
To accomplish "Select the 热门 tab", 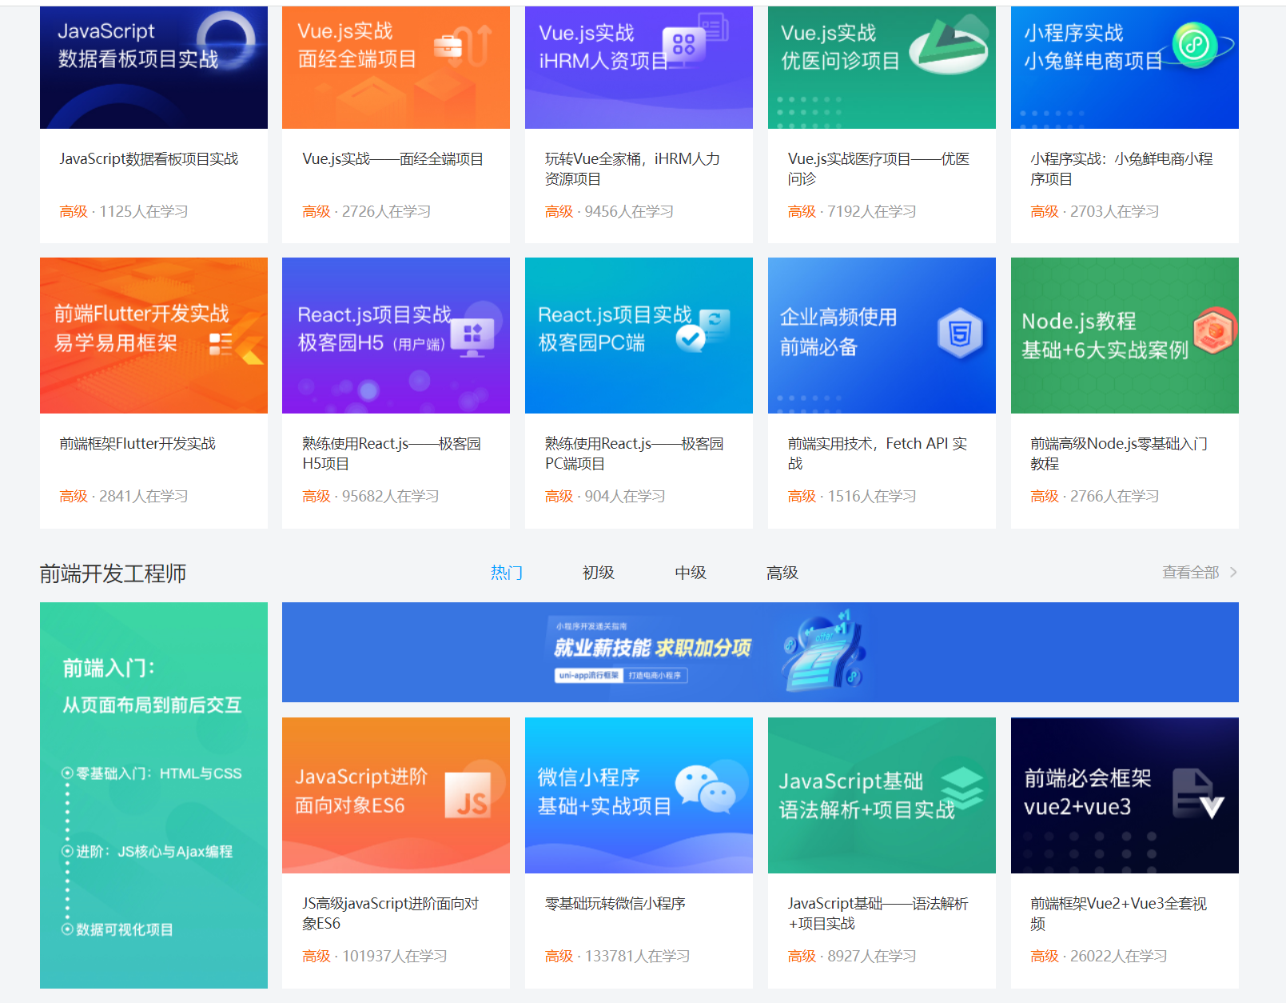I will (x=507, y=573).
